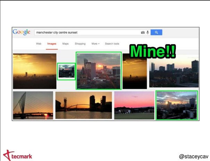
Task: Select the Images tab
Action: click(x=52, y=44)
